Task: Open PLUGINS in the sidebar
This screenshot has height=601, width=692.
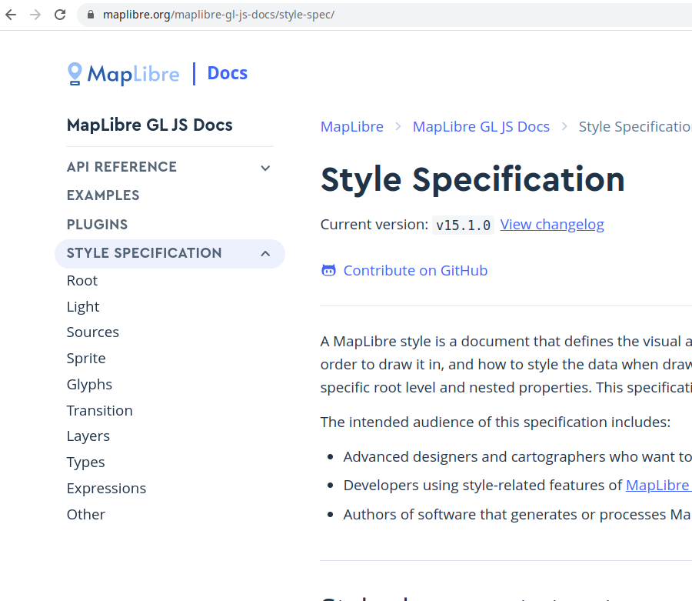Action: (97, 225)
